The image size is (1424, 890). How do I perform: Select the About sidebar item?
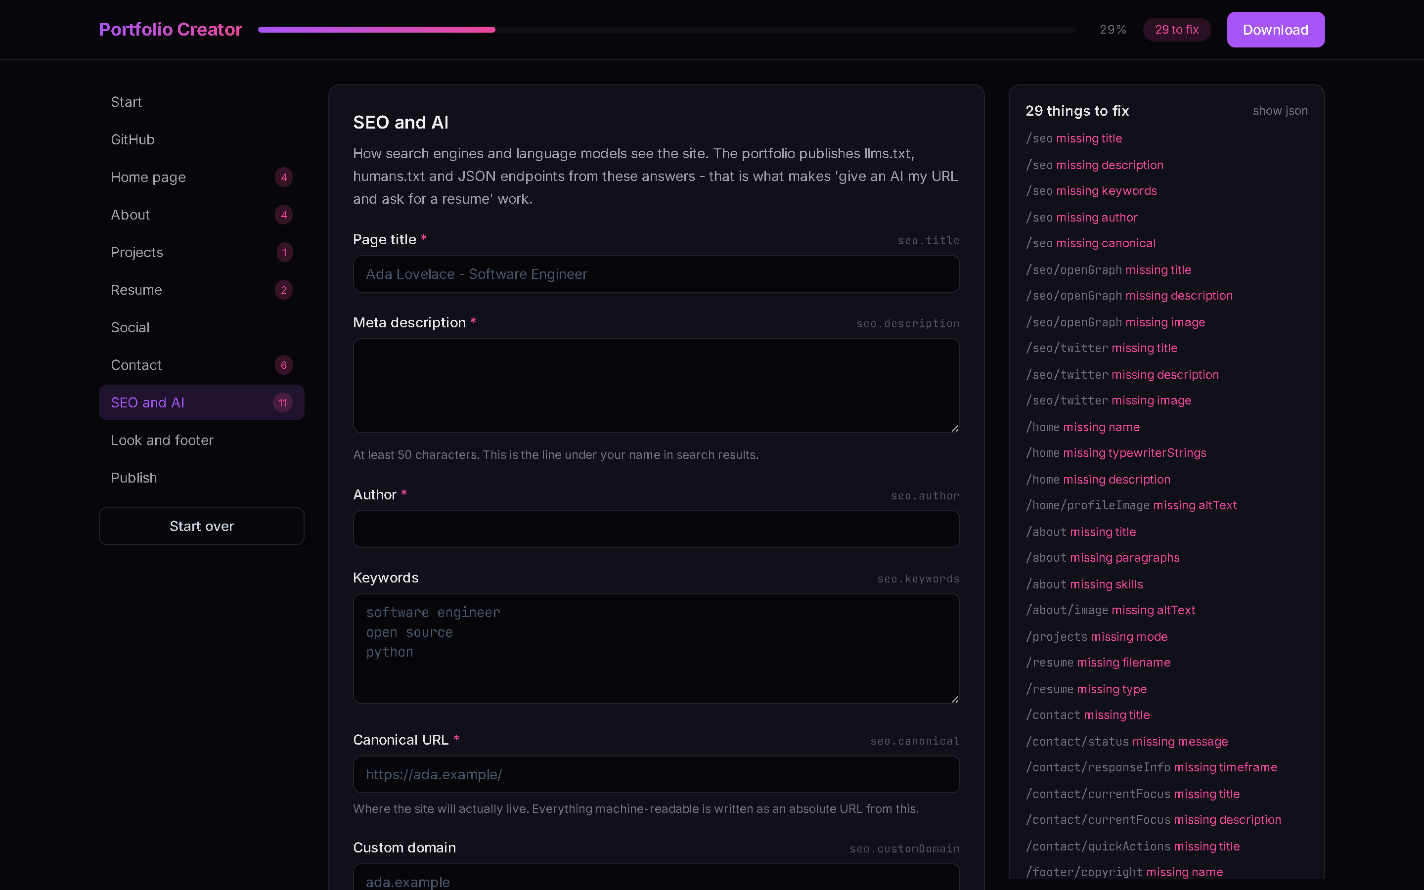point(201,215)
